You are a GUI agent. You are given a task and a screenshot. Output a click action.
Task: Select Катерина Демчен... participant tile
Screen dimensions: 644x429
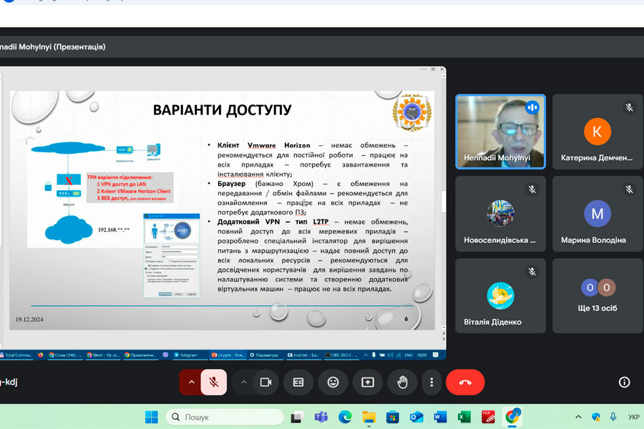[597, 132]
